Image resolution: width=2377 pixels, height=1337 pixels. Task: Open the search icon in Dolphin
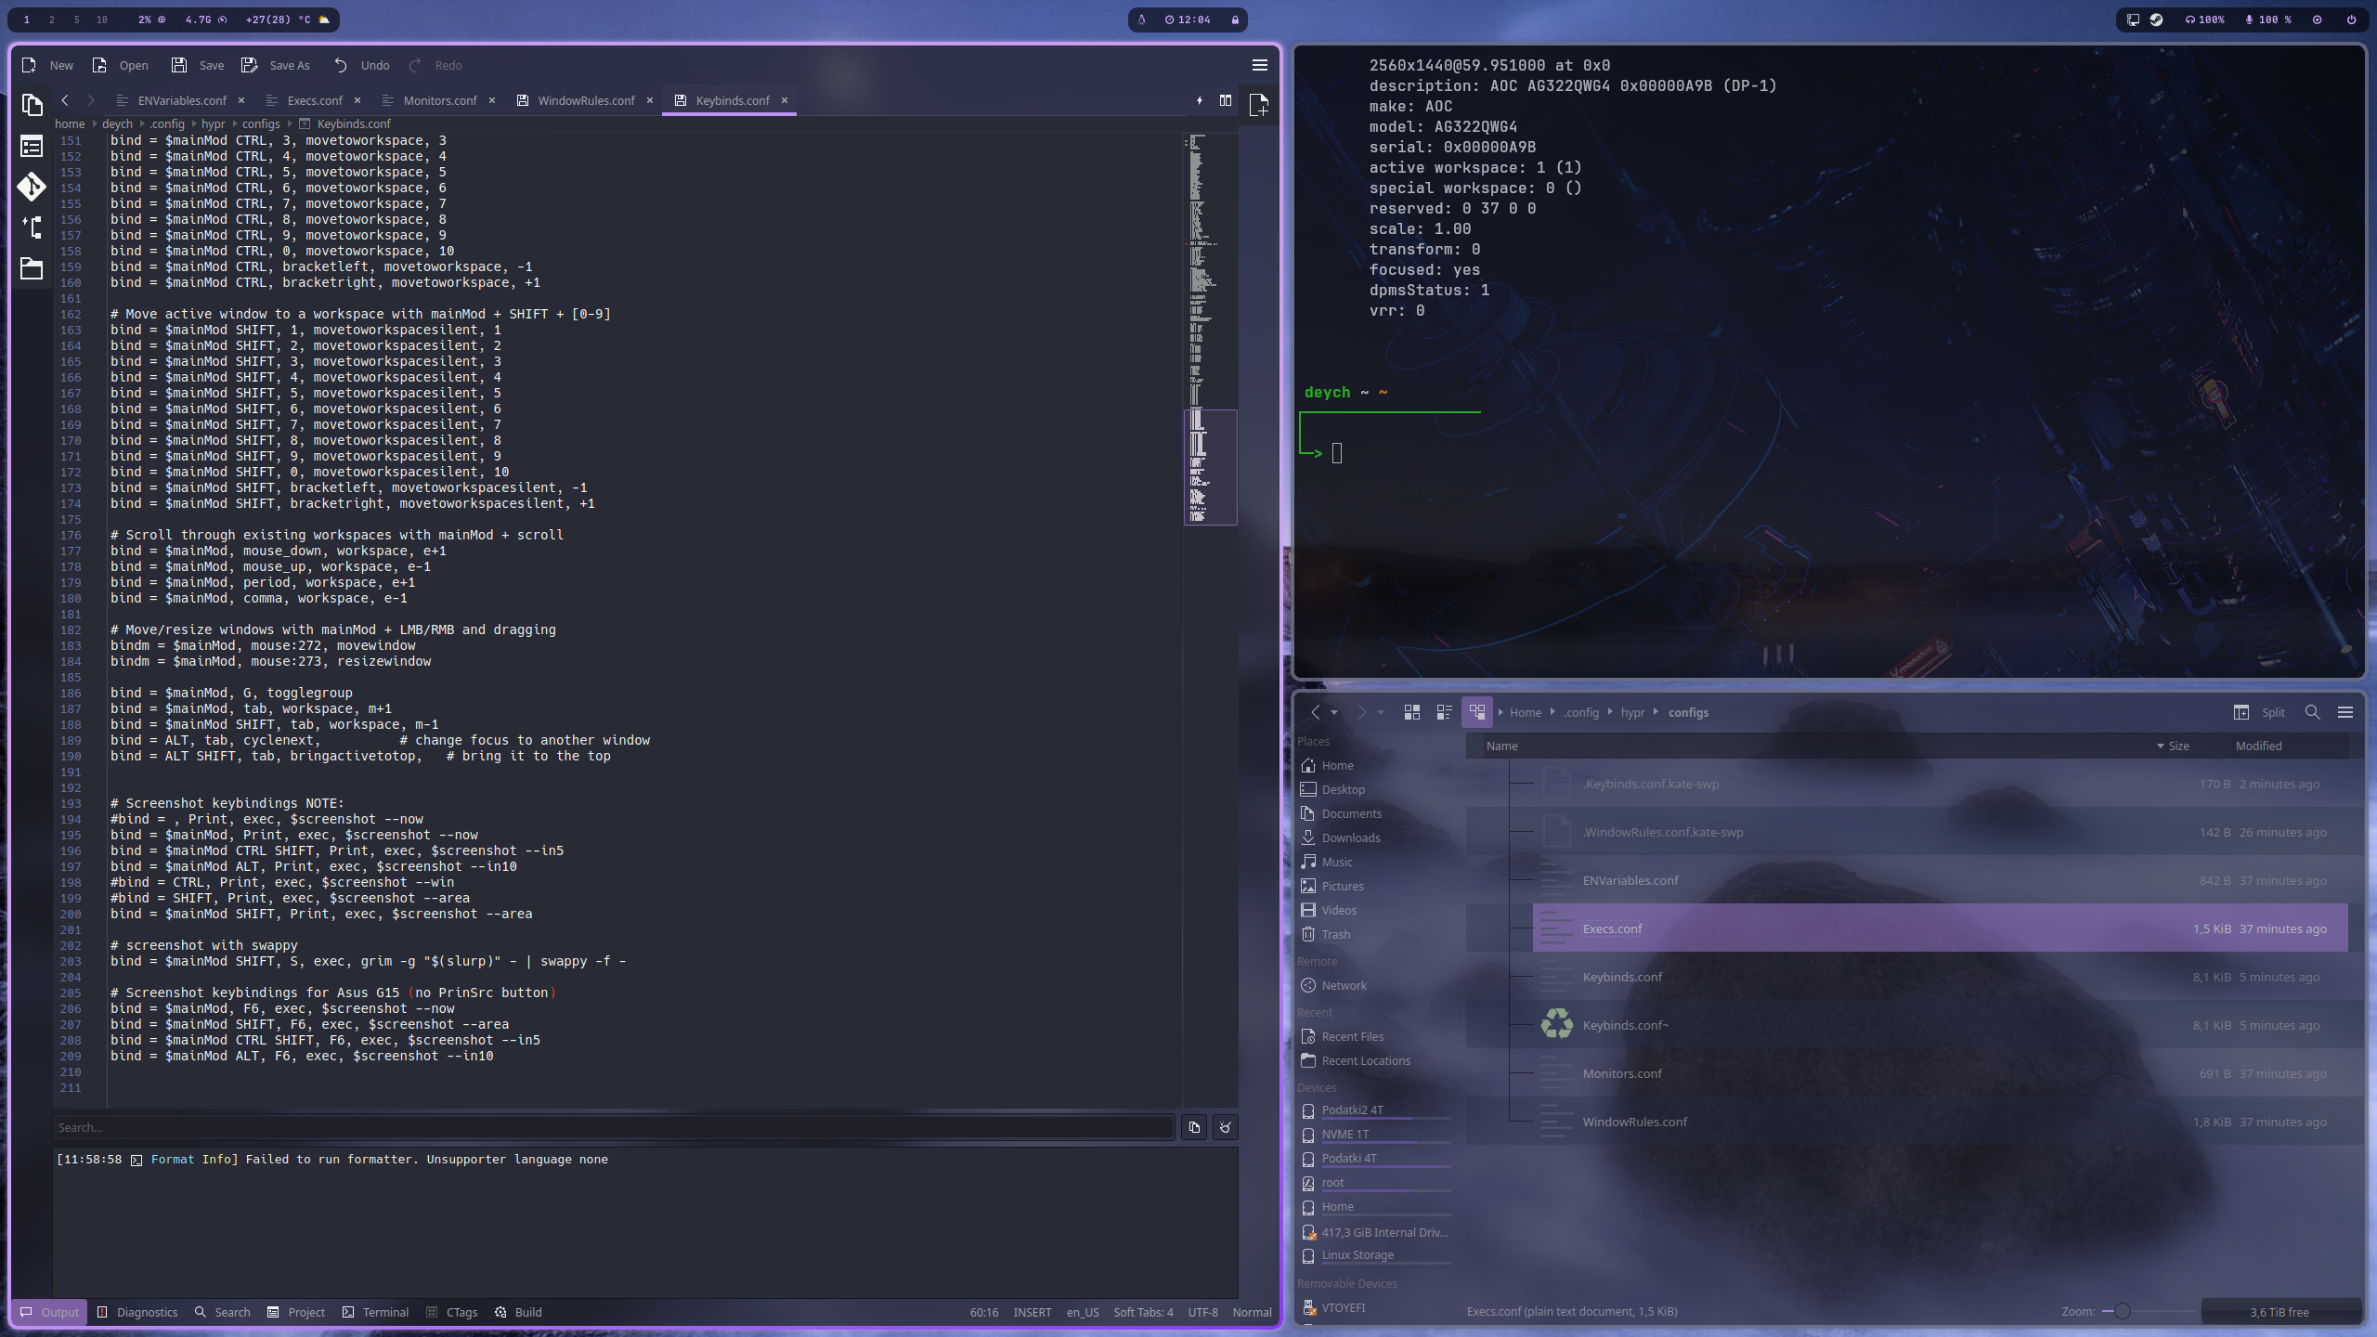pyautogui.click(x=2312, y=712)
